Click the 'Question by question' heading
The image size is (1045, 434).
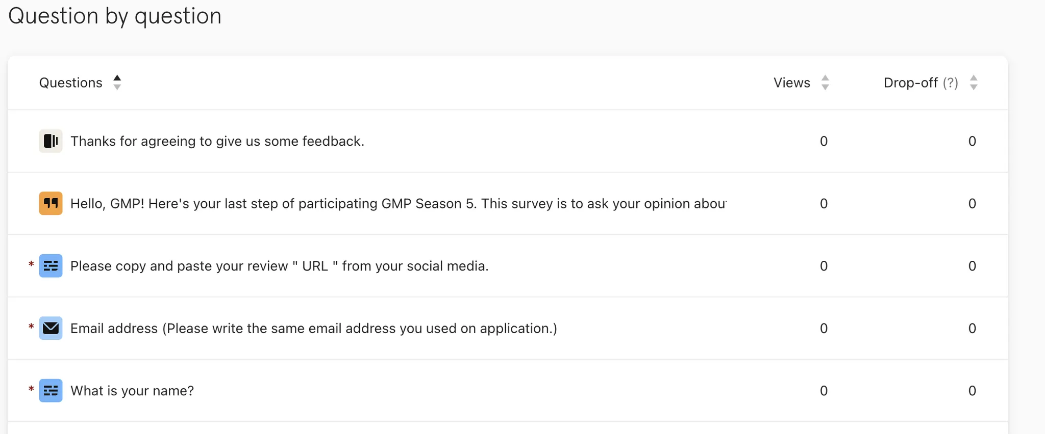coord(115,16)
